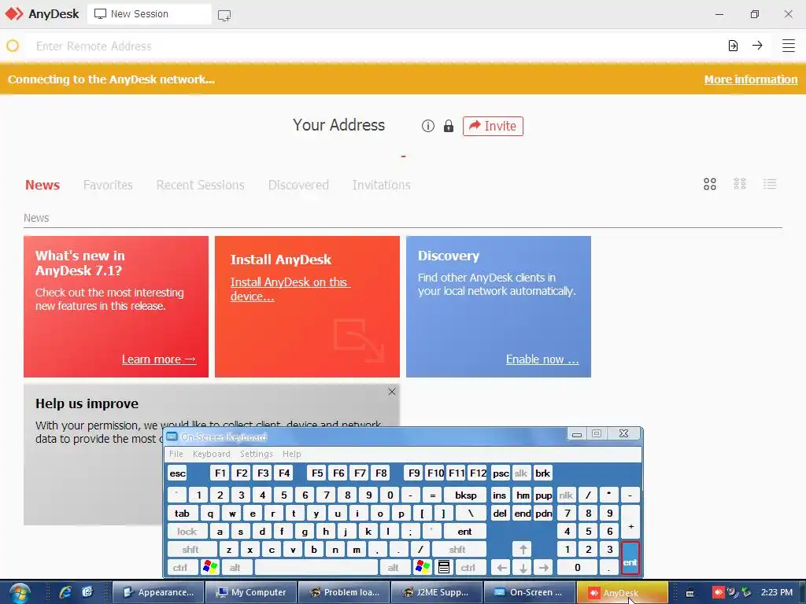Follow the More information link
This screenshot has width=806, height=604.
point(751,79)
